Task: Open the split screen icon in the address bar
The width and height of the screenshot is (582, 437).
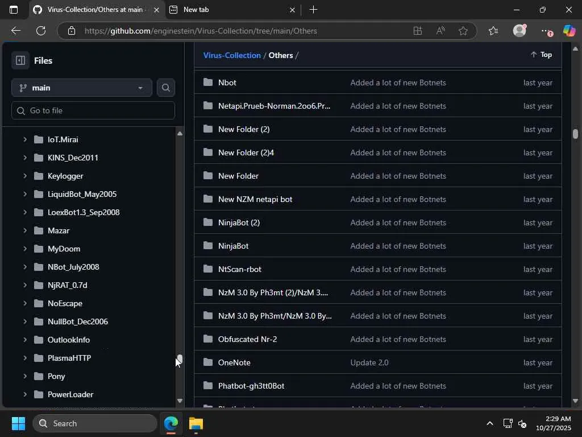Action: click(418, 31)
